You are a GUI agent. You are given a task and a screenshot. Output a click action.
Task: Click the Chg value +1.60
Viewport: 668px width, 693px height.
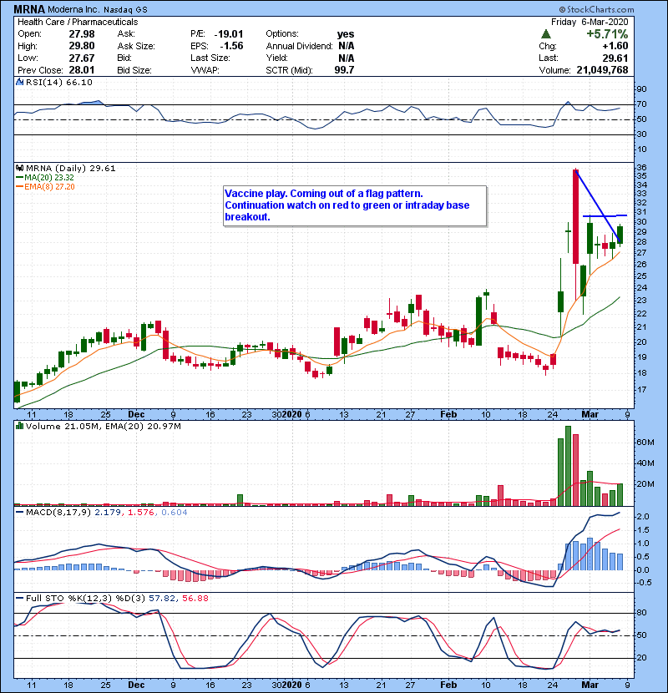[615, 46]
